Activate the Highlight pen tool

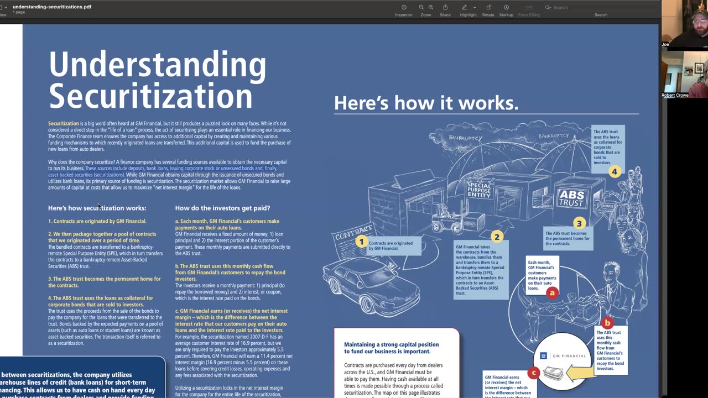[465, 7]
